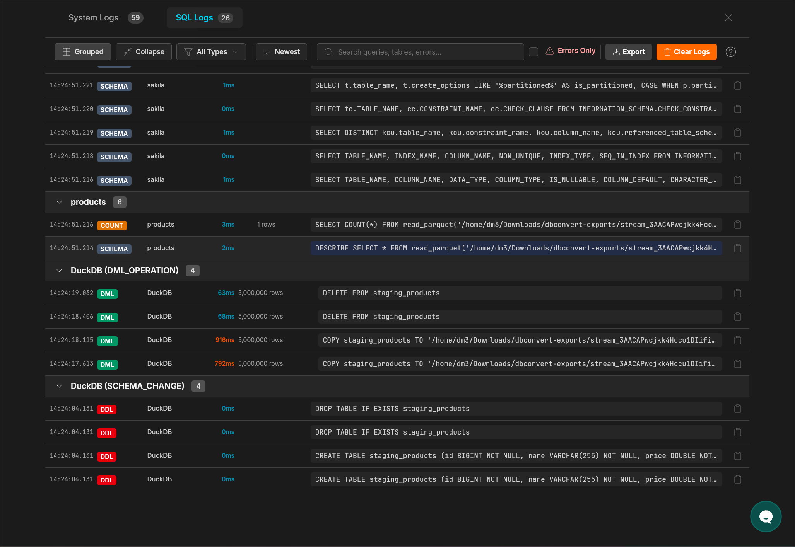Click the first DDL badge at 14:24:04.131
This screenshot has width=795, height=547.
pyautogui.click(x=107, y=409)
